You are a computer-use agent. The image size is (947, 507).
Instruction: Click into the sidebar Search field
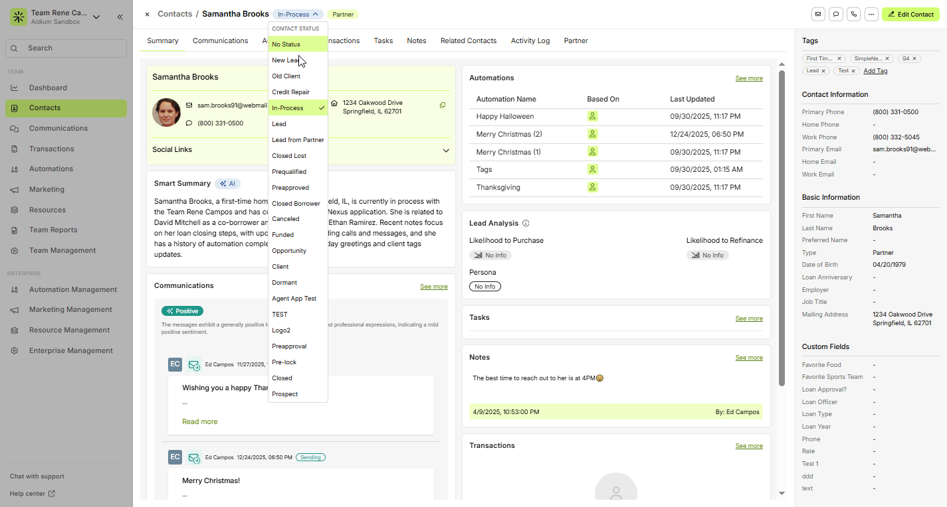pyautogui.click(x=66, y=48)
